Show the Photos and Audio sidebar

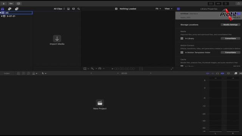[x=9, y=9]
